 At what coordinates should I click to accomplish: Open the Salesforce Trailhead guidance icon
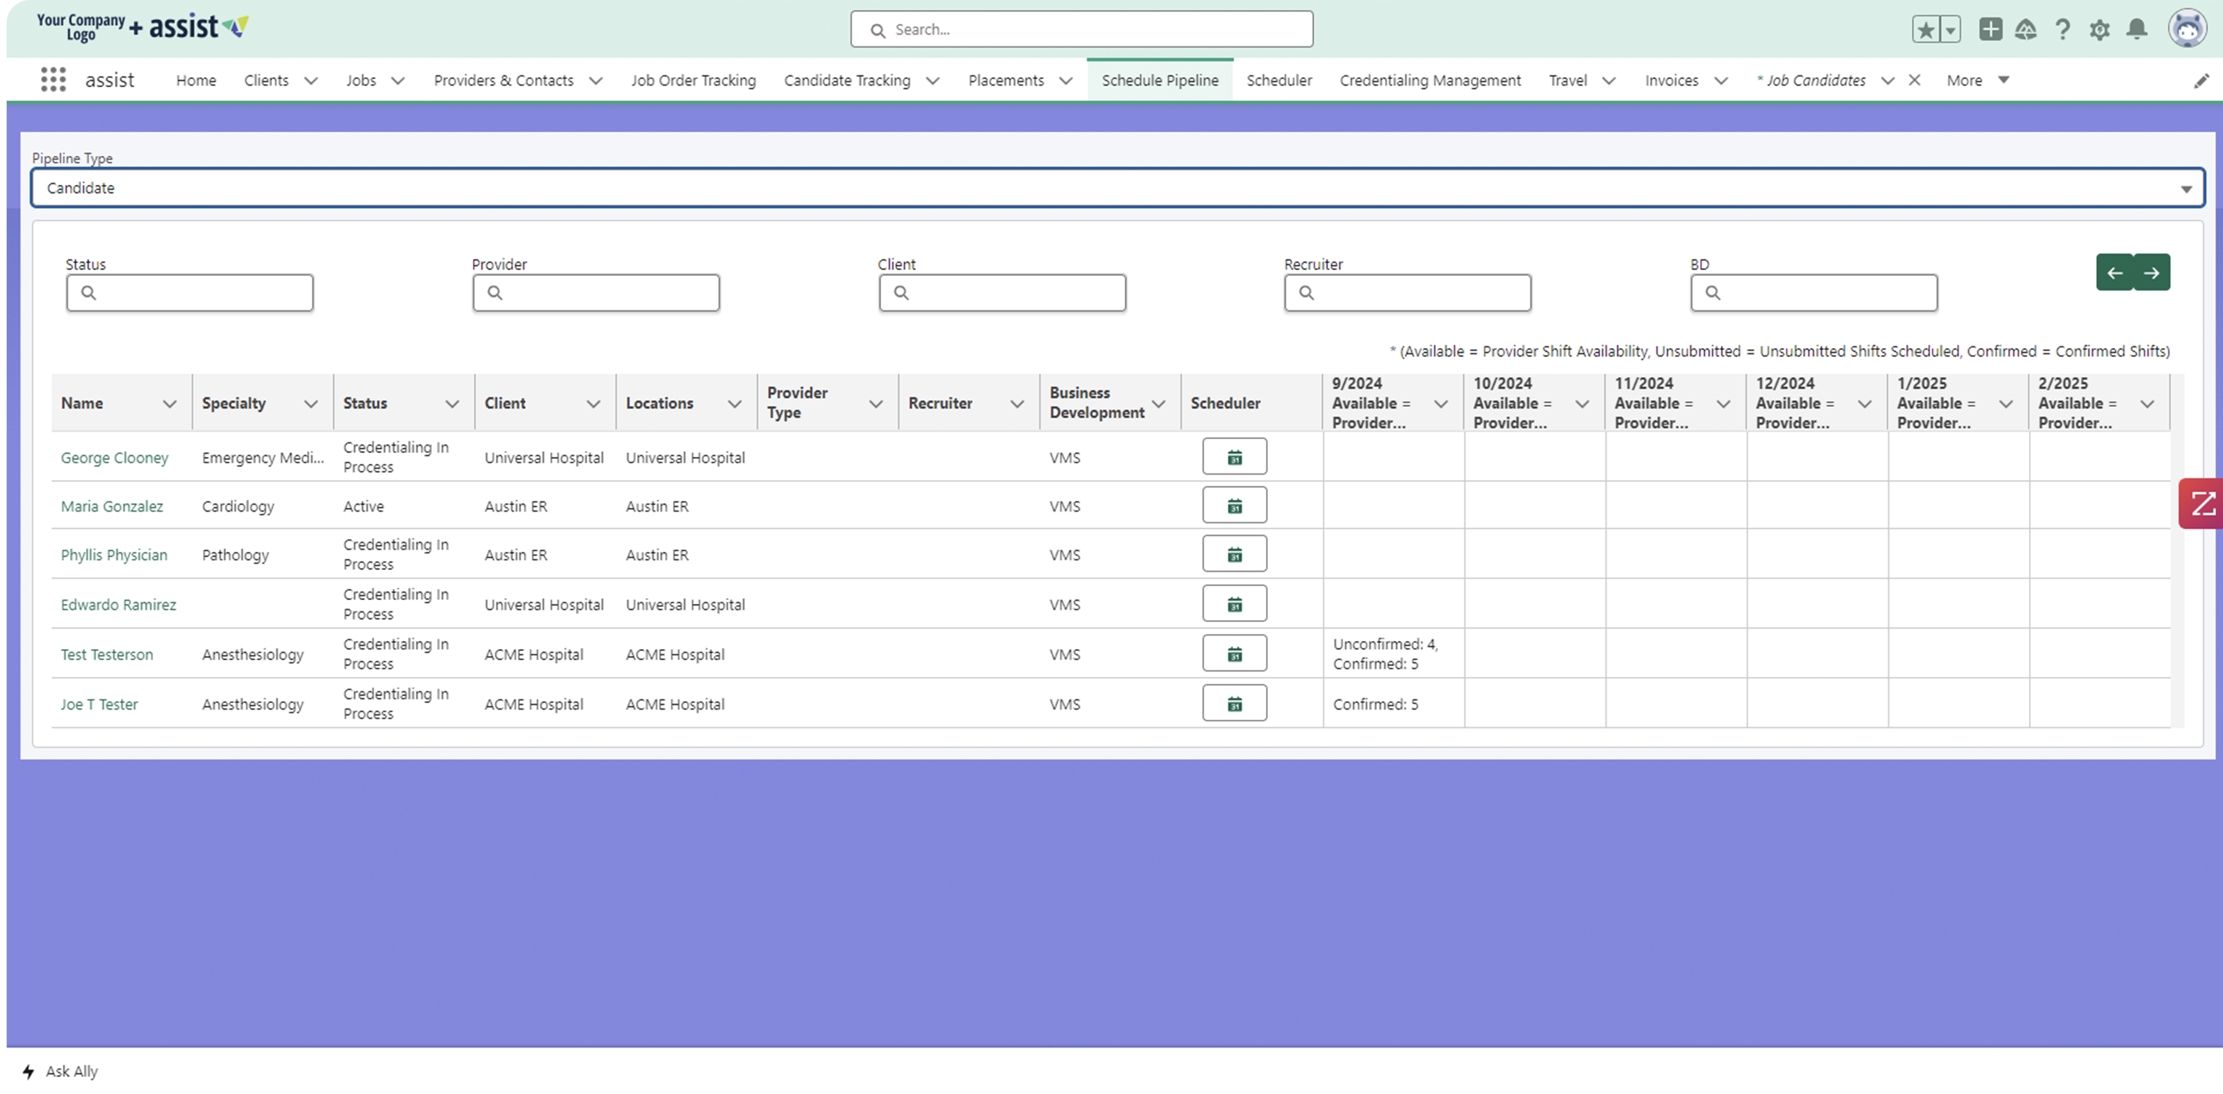click(x=2026, y=29)
